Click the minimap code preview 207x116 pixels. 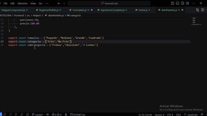click(x=196, y=21)
